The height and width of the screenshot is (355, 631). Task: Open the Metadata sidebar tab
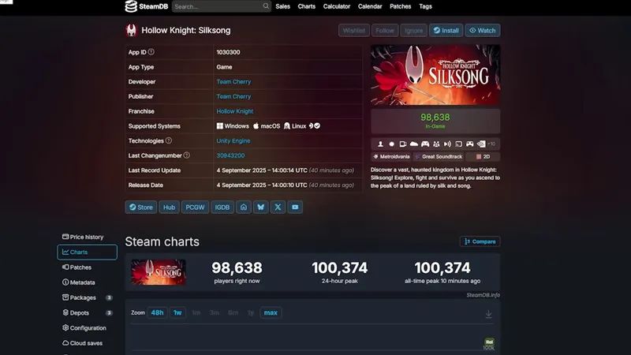(x=87, y=282)
